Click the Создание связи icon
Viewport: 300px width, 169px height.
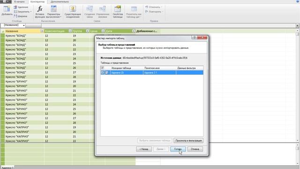[90, 9]
